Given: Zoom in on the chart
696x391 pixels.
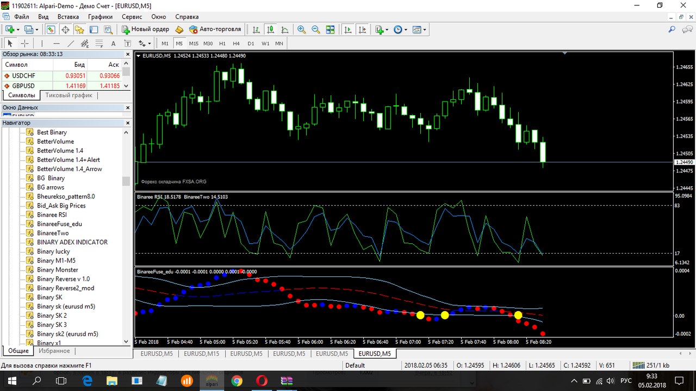Looking at the screenshot, I should [301, 29].
